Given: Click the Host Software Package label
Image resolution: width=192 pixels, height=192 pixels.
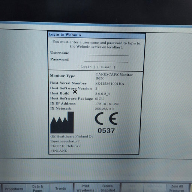Looking at the screenshot, I should [x=72, y=99].
